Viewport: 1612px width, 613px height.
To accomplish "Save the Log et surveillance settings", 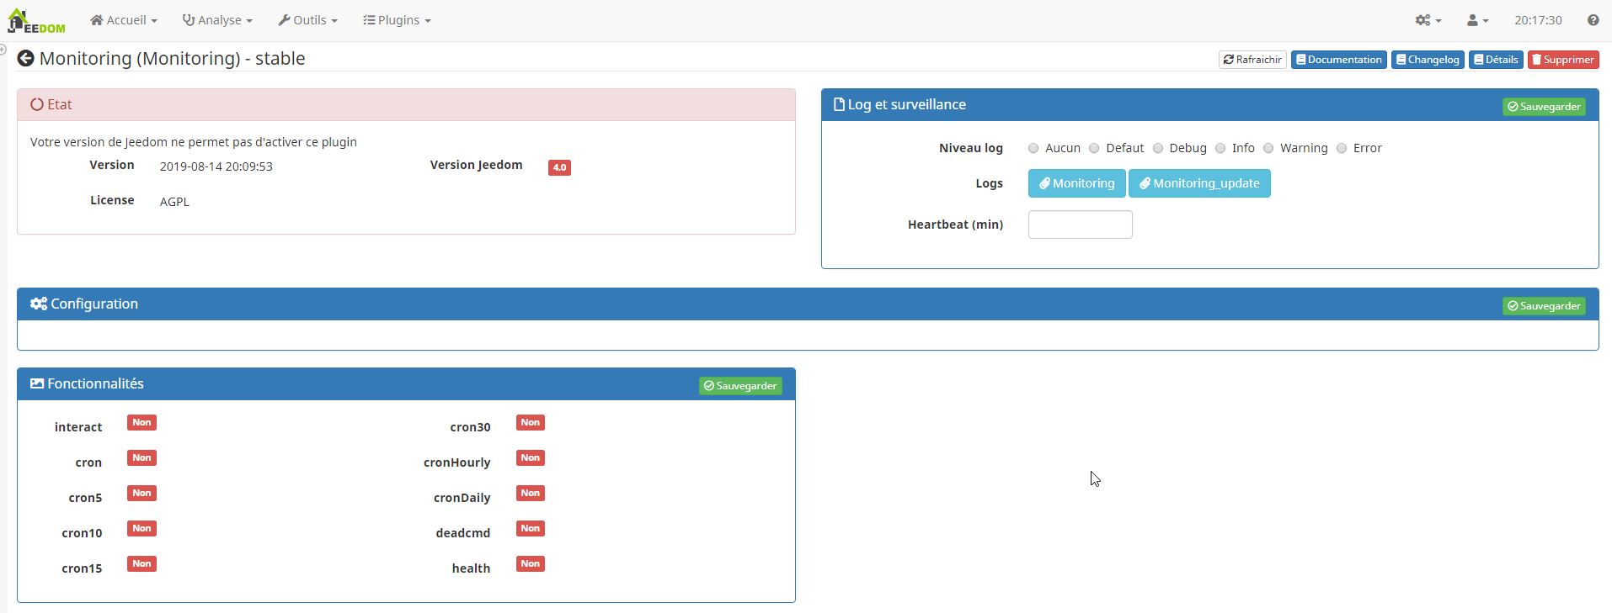I will click(1544, 107).
